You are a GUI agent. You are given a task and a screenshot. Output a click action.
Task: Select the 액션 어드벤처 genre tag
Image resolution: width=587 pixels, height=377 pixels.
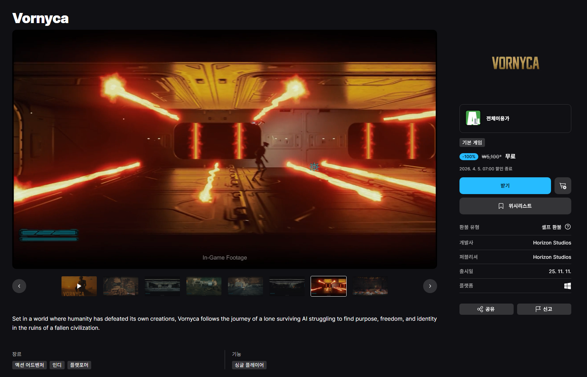point(29,365)
